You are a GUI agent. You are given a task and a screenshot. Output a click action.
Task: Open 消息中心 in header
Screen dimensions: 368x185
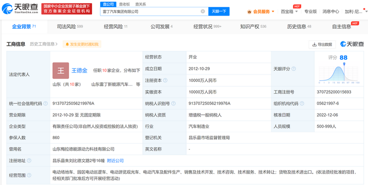(x=331, y=11)
